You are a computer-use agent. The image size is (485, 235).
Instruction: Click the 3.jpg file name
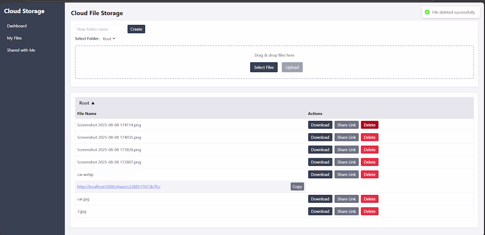(x=82, y=212)
